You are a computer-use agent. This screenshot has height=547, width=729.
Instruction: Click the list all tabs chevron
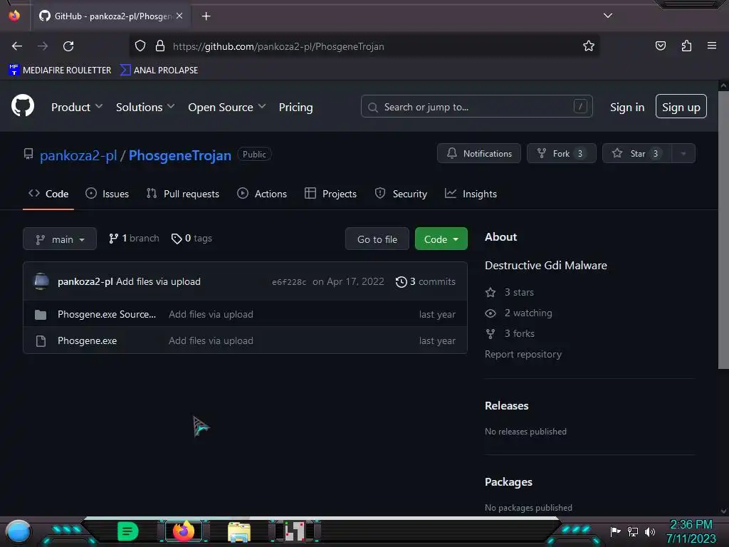[x=608, y=16]
